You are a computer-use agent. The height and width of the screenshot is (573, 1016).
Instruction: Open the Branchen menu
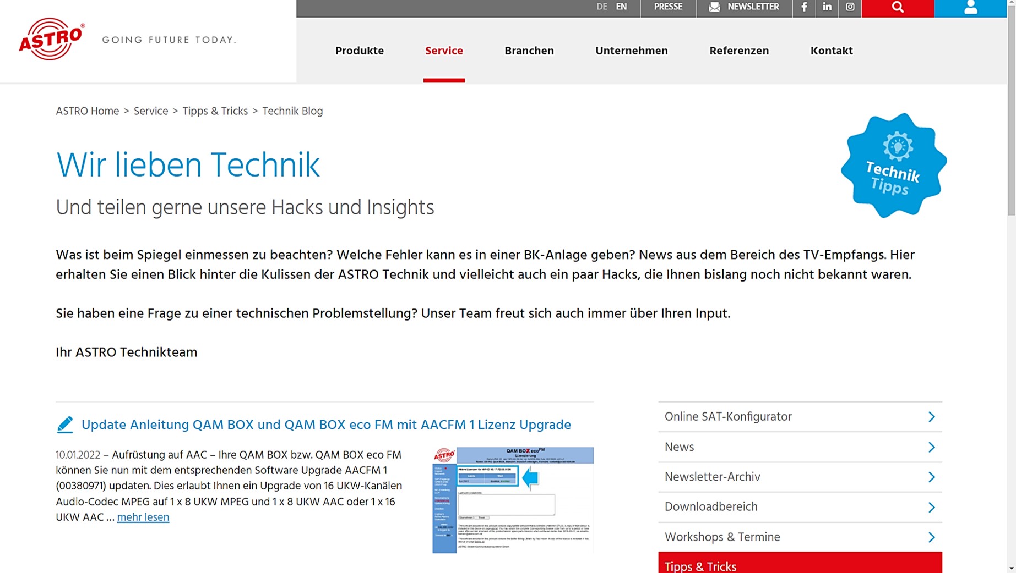[x=529, y=51]
